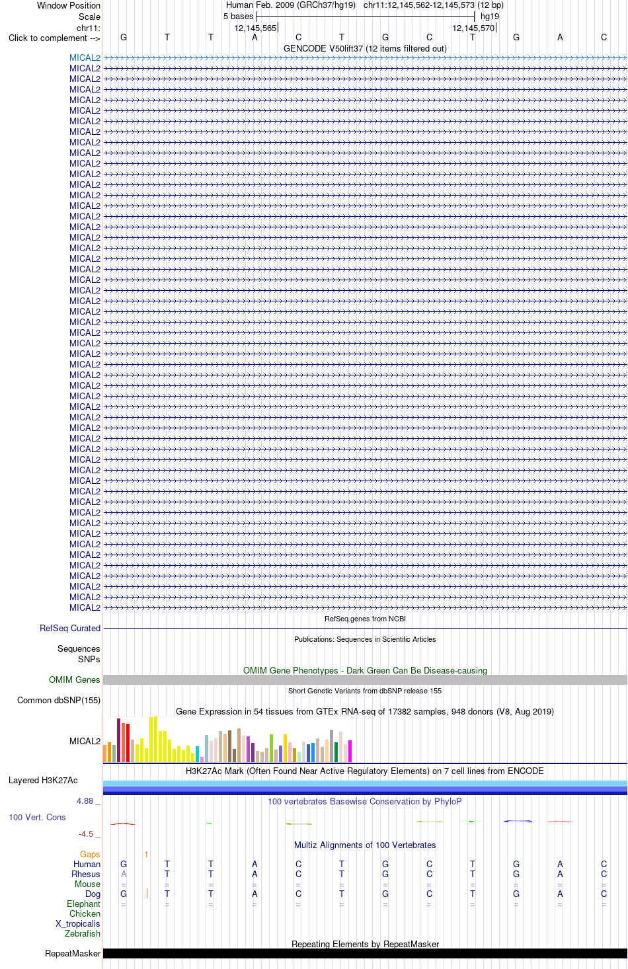Open the H3K27Ac Mark track title
The height and width of the screenshot is (969, 628).
click(x=365, y=771)
